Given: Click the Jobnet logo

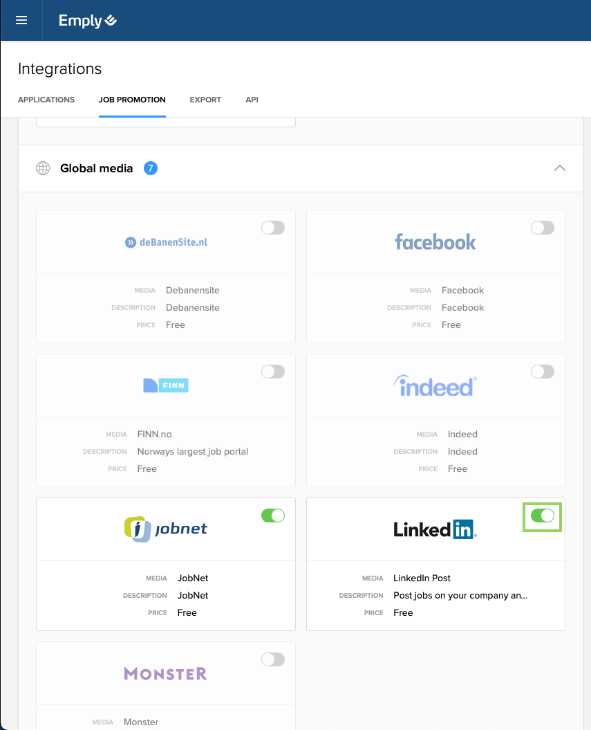Looking at the screenshot, I should 165,529.
